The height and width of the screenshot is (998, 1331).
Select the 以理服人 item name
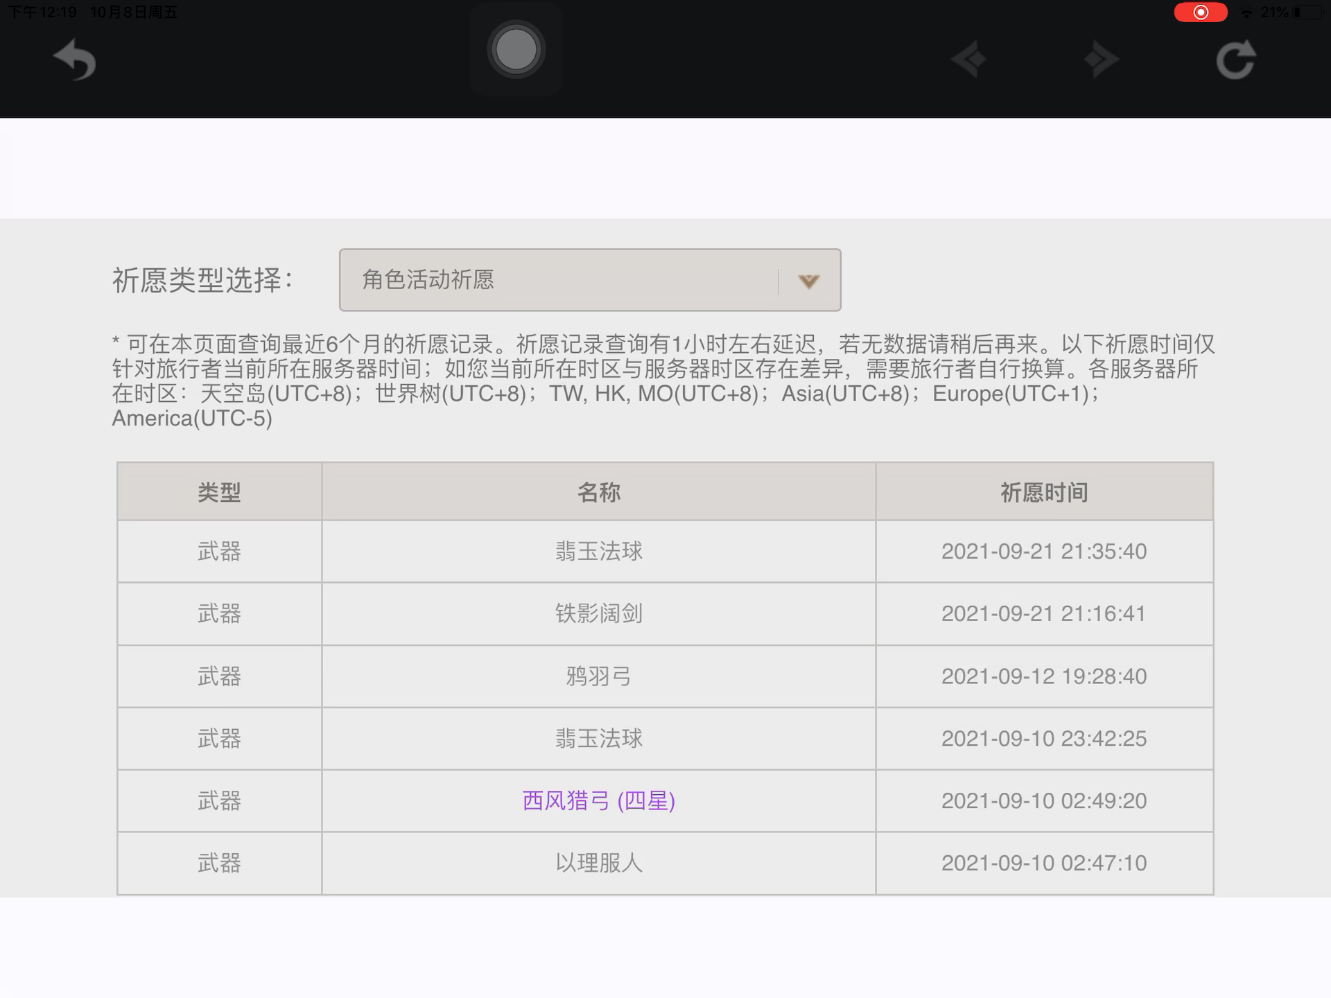(599, 864)
